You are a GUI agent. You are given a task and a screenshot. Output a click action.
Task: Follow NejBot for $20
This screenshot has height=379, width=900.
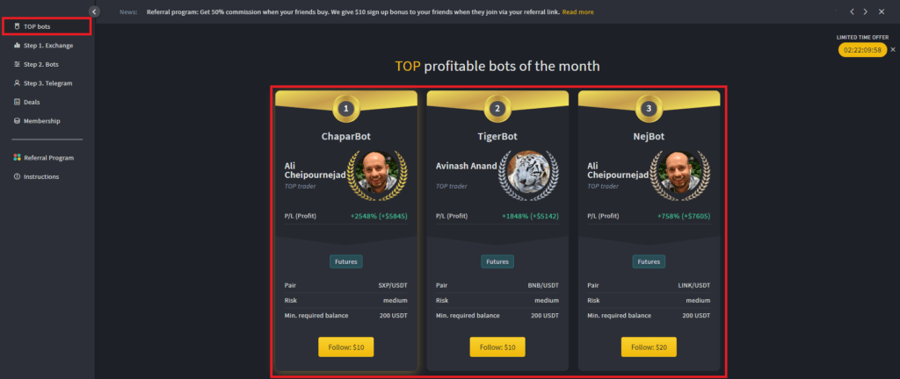coord(650,347)
